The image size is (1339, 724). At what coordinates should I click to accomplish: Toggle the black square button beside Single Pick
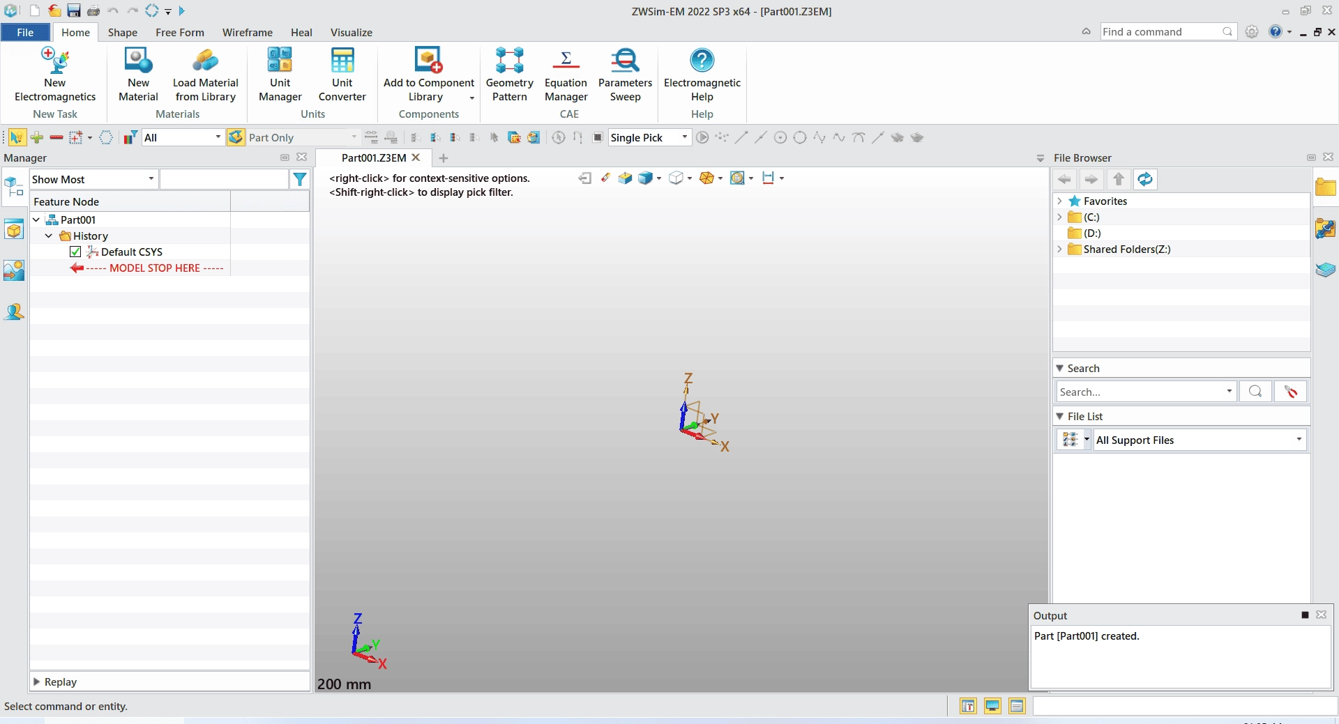pos(598,137)
